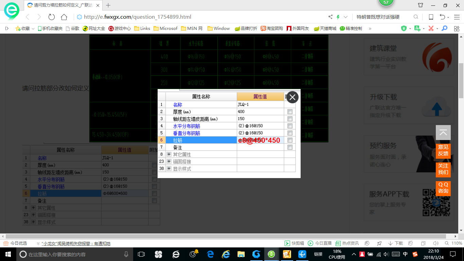Open the address bar dropdown chevron

click(346, 17)
